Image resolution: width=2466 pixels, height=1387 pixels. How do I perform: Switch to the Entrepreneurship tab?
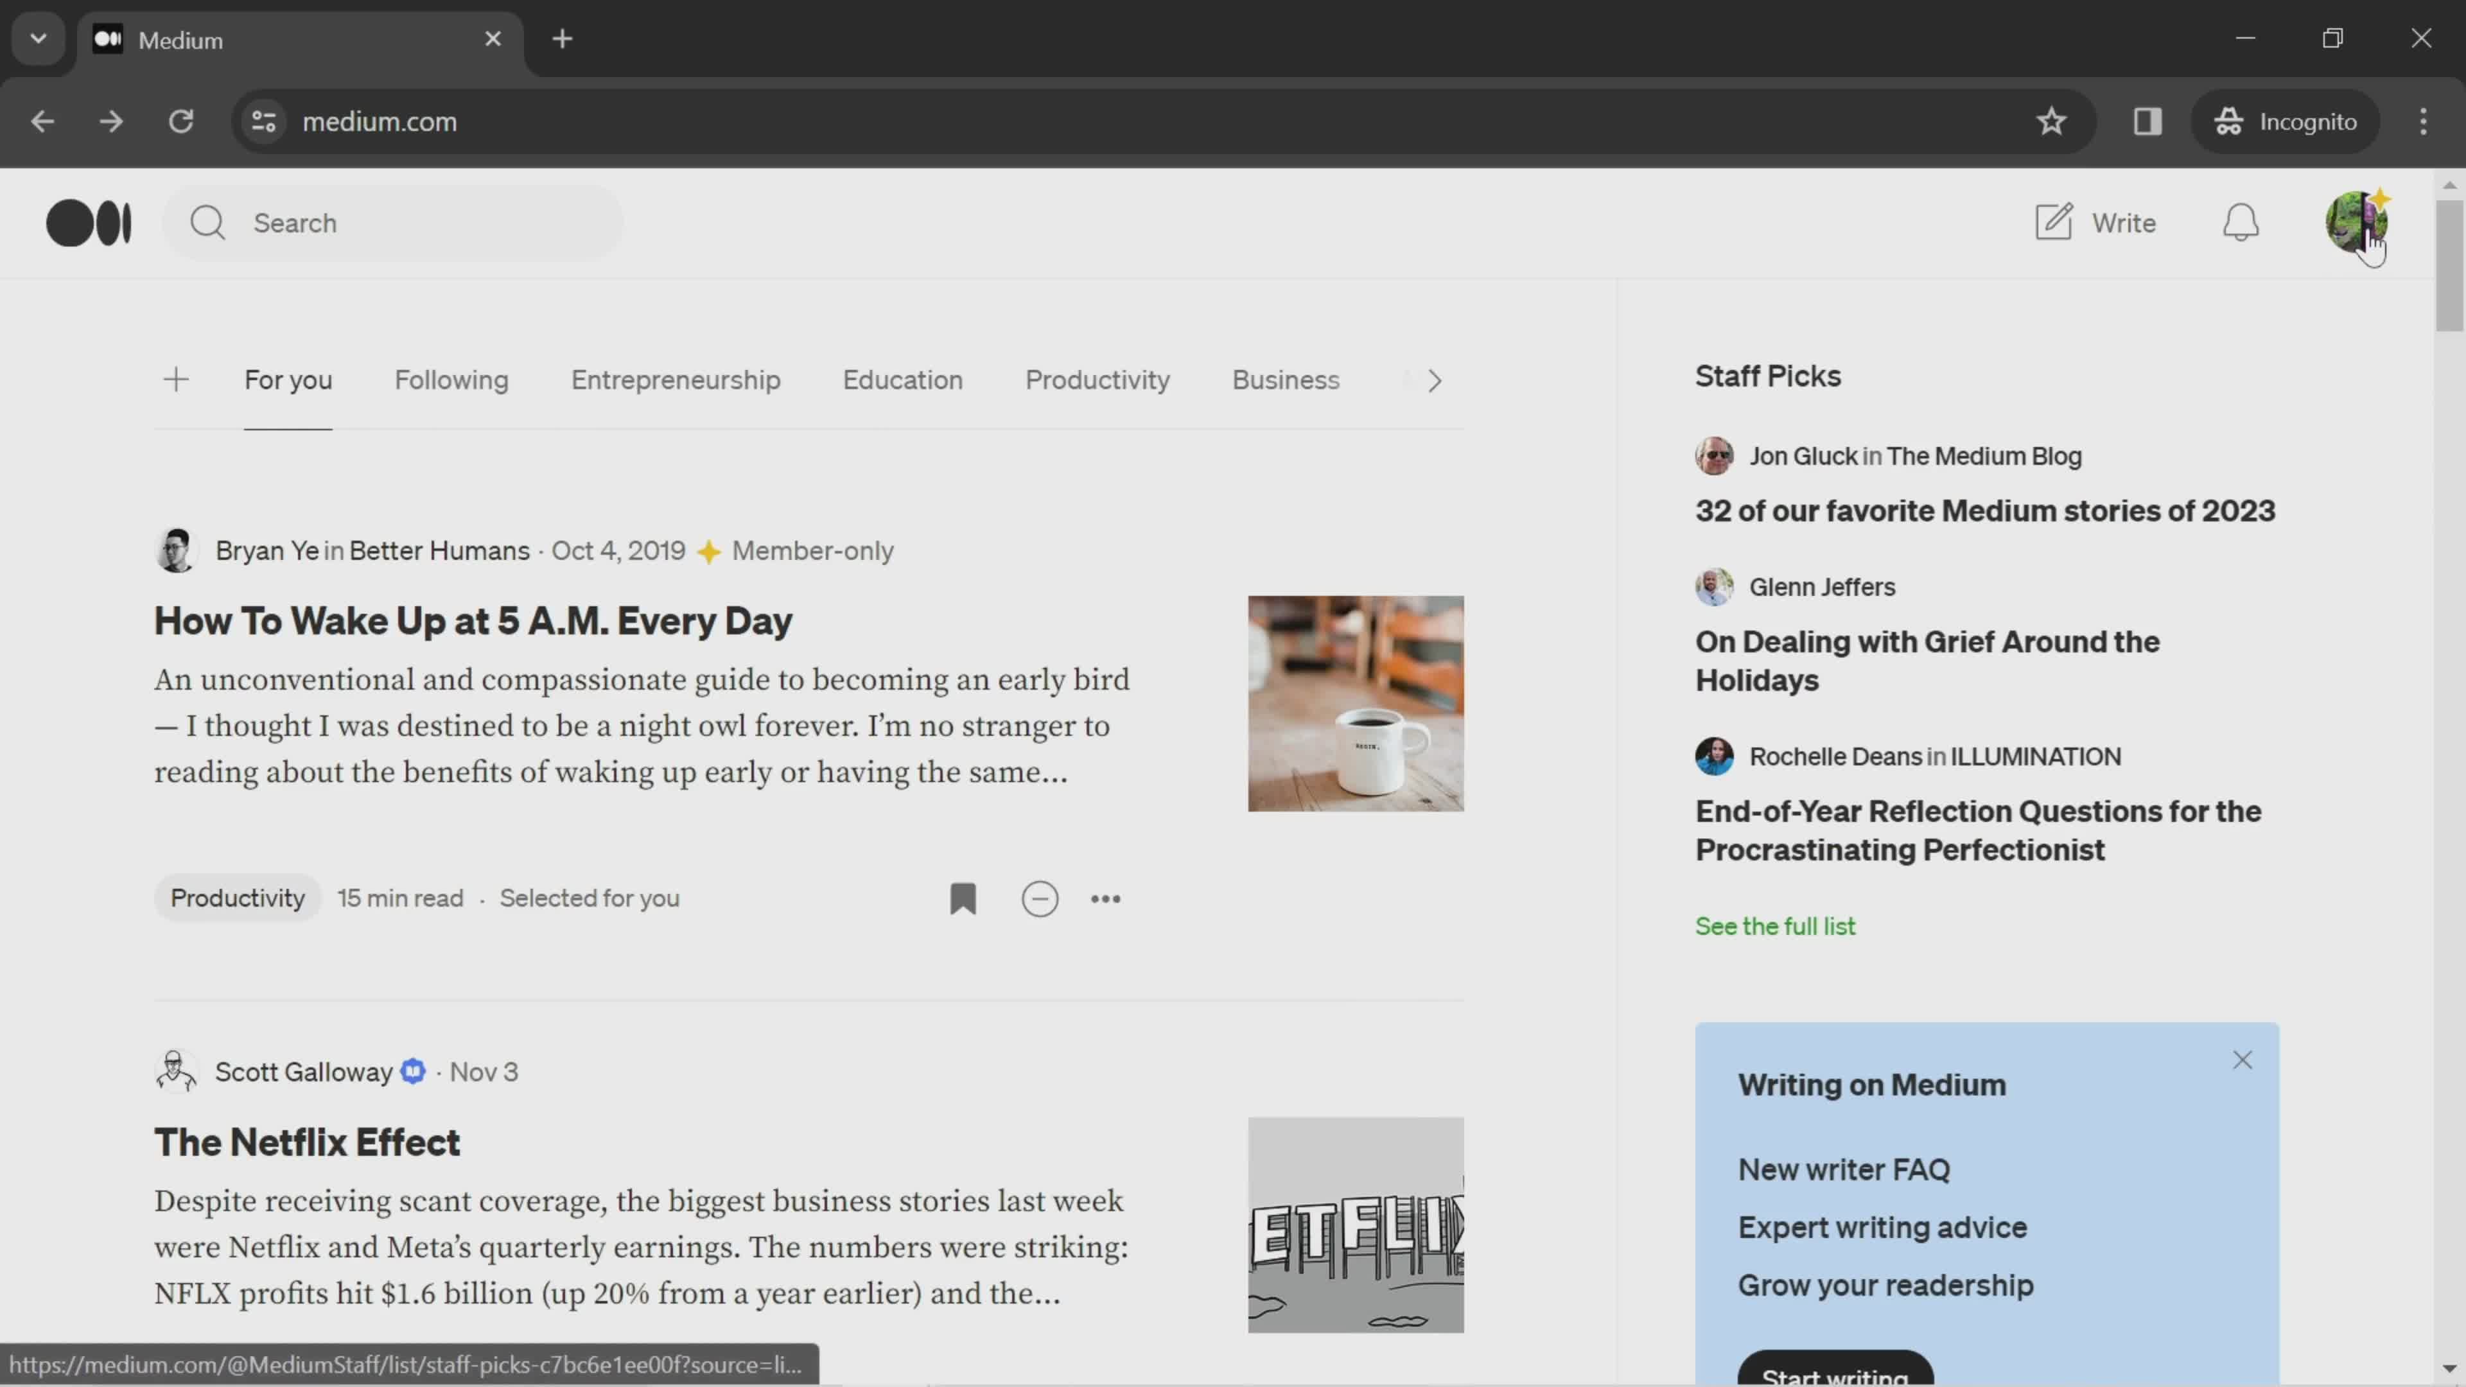676,380
